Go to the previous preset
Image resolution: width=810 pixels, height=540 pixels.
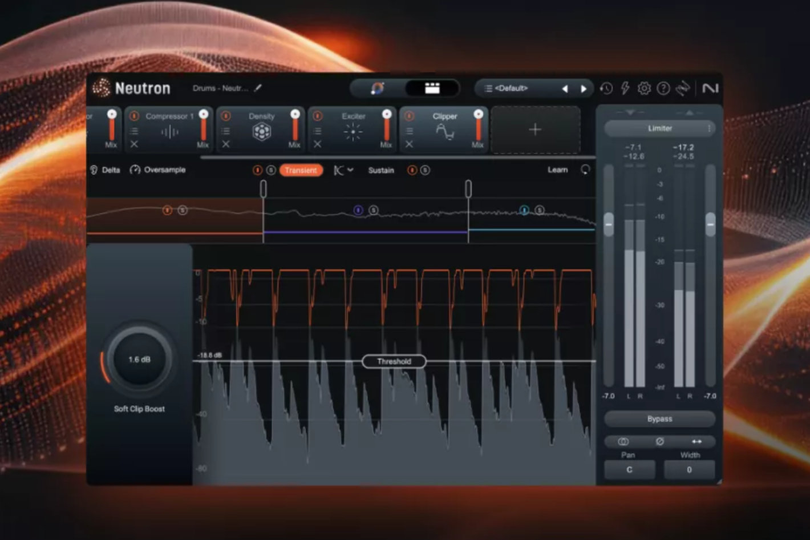[565, 88]
